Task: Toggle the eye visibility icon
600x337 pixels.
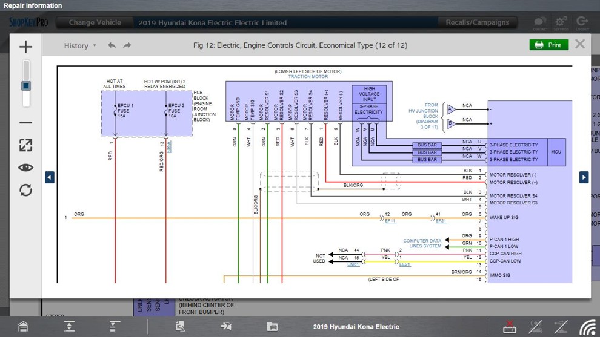Action: [x=25, y=168]
